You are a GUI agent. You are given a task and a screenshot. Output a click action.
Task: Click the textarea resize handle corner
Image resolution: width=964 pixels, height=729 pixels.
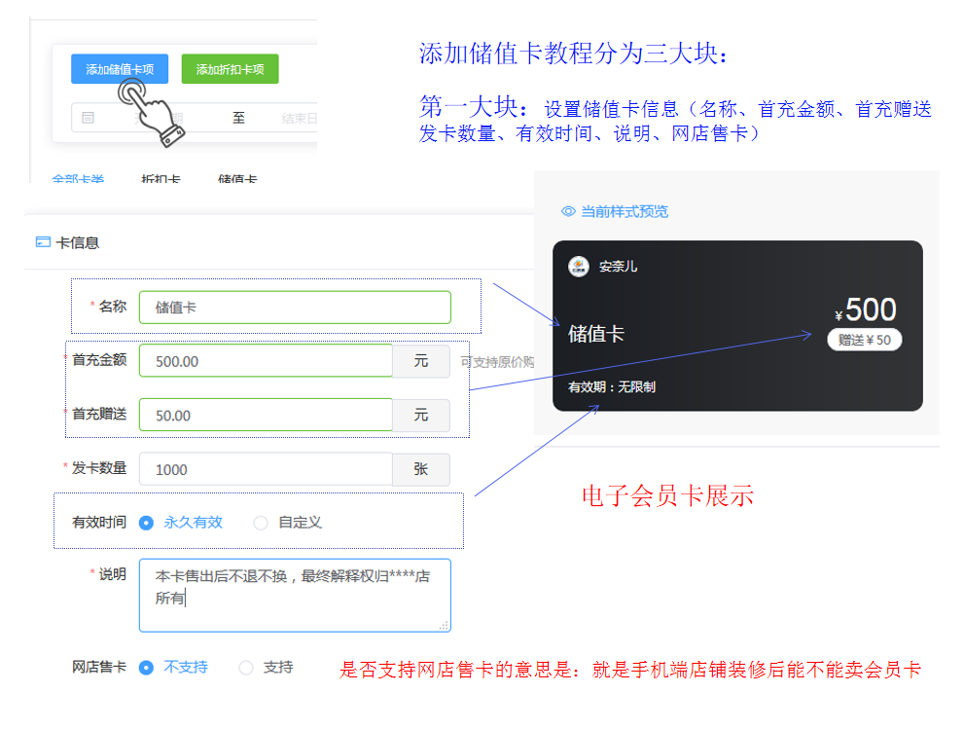point(444,626)
